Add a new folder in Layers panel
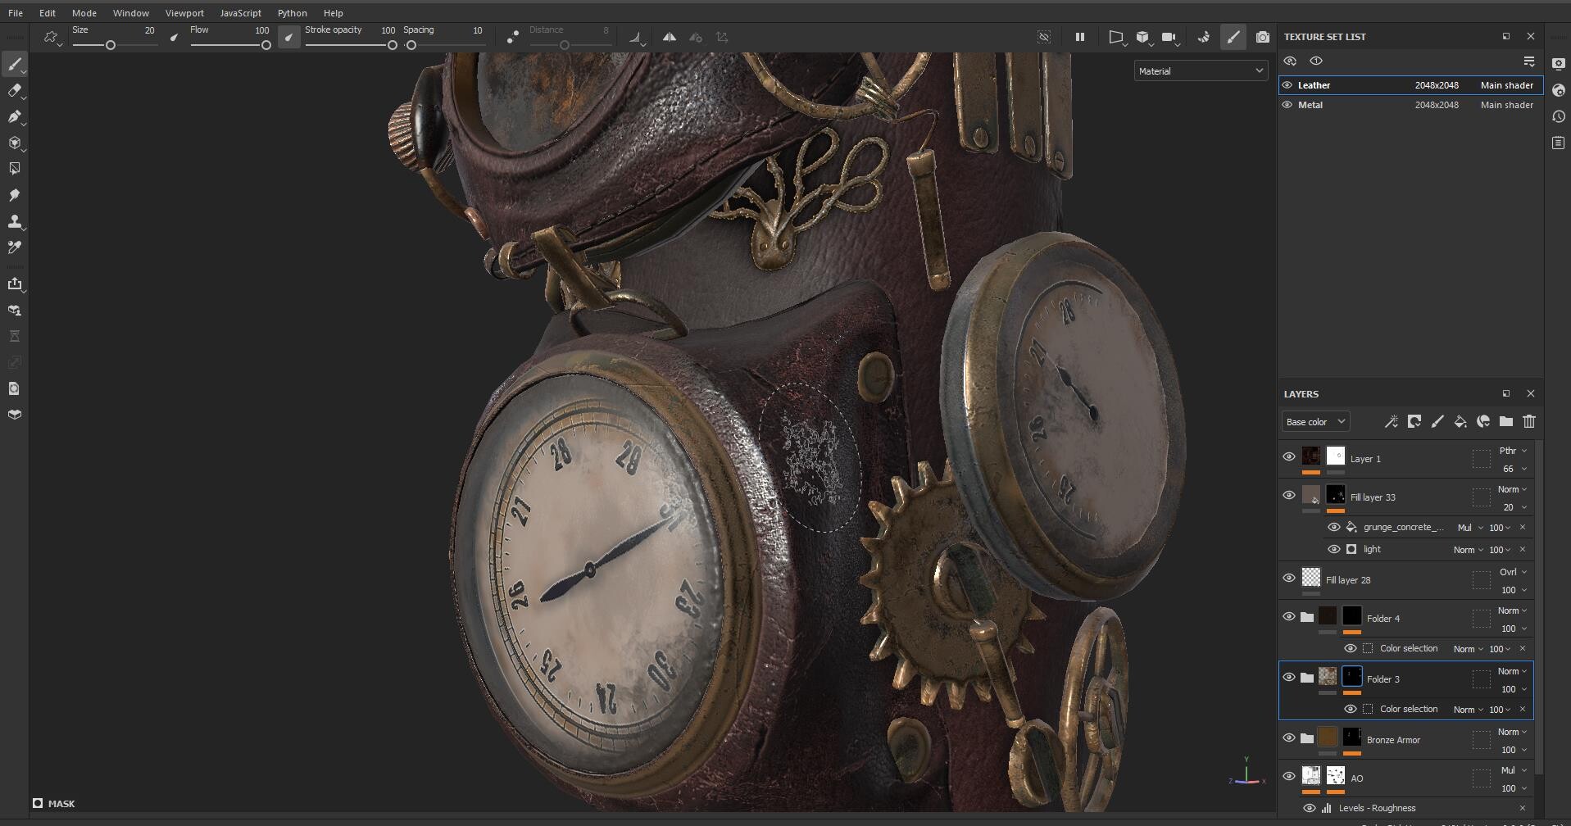Viewport: 1571px width, 826px height. pos(1506,421)
